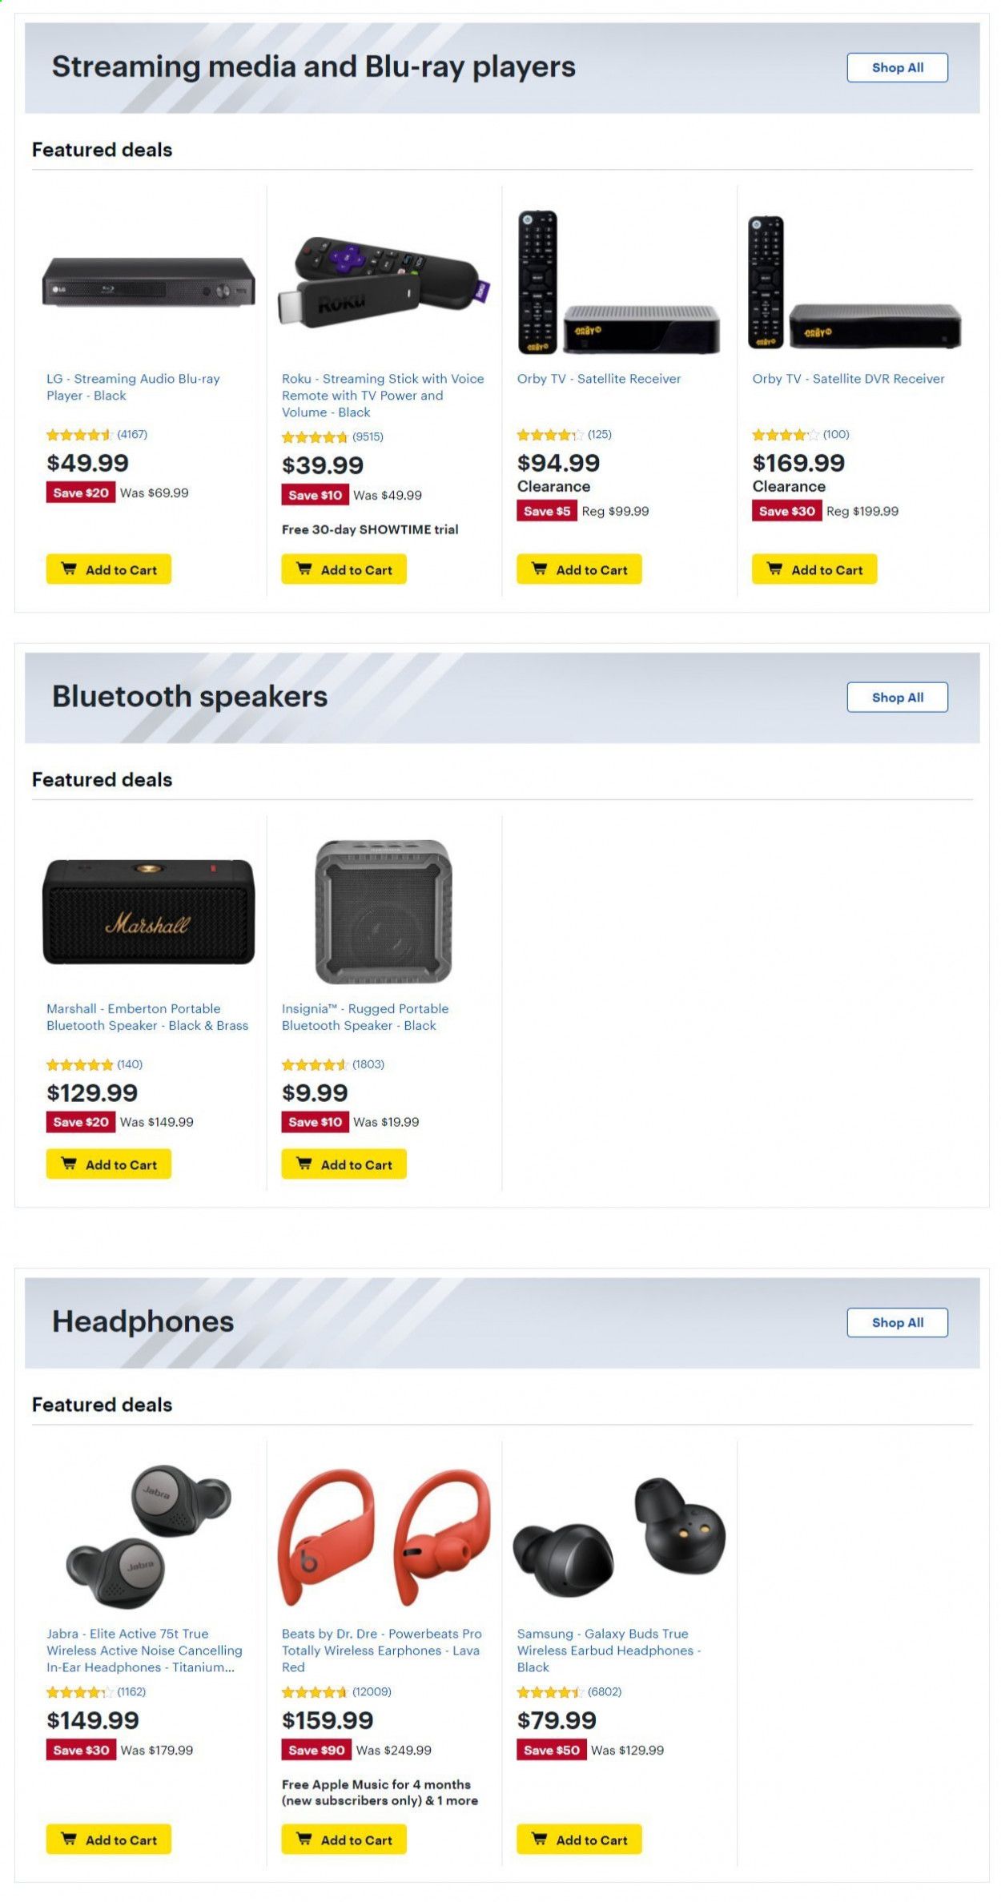Add Orby TV Satellite DVR Receiver to cart
Screen dimensions: 1001x1902
[814, 569]
